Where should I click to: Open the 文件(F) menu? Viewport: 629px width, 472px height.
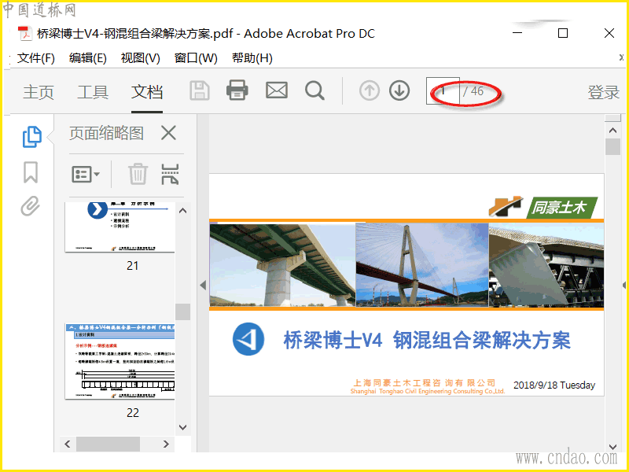[x=35, y=58]
